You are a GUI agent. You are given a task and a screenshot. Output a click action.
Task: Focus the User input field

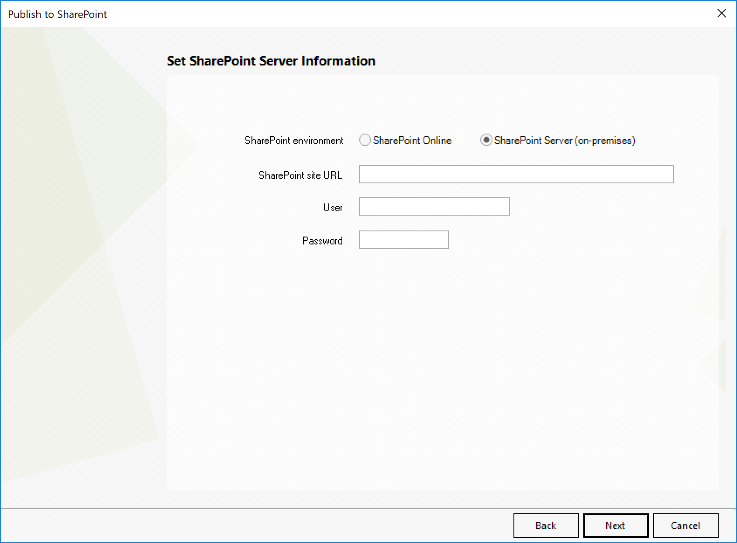tap(434, 206)
